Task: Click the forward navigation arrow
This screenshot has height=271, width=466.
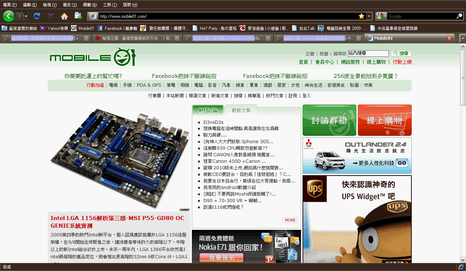Action: tap(19, 16)
